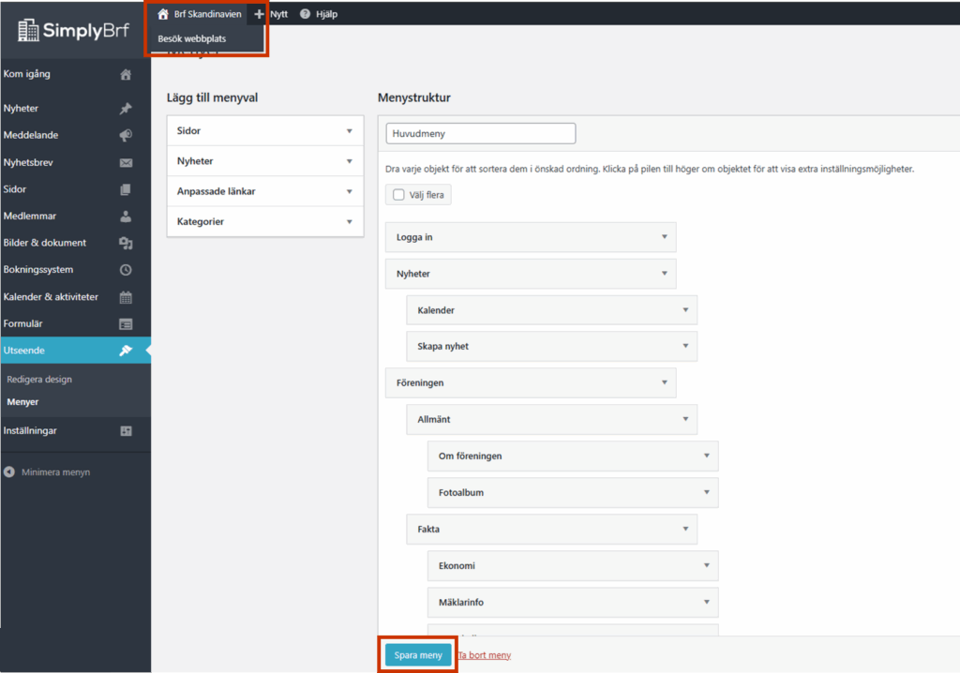Click the megaphone icon for Meddelande

click(x=126, y=135)
